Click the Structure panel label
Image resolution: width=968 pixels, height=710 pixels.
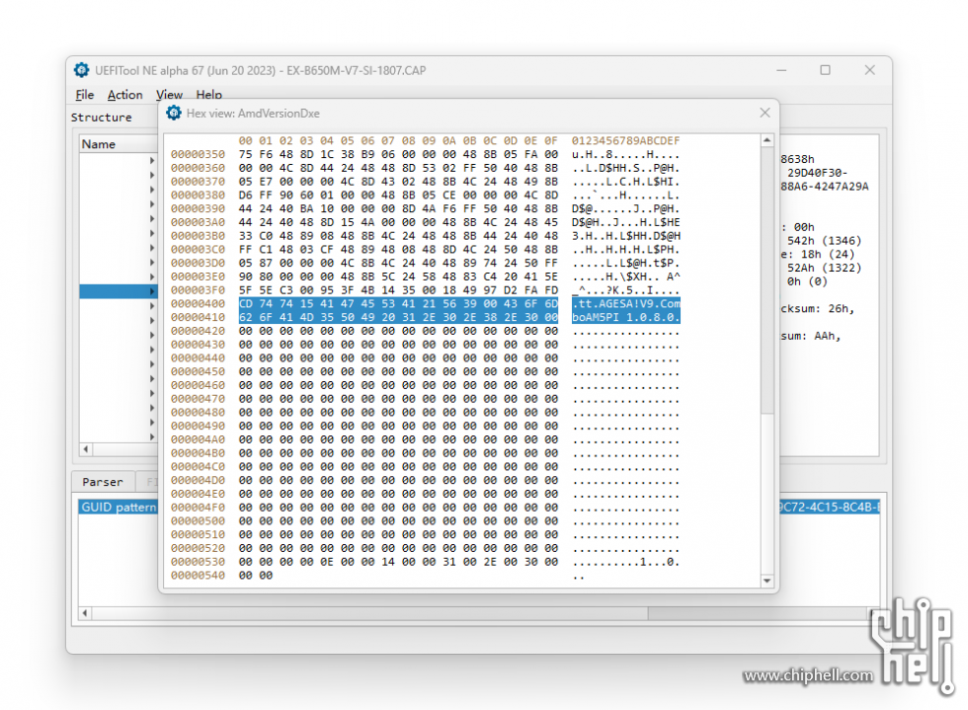[101, 118]
